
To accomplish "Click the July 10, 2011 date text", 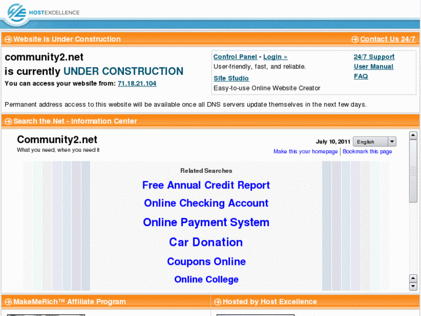I will 333,141.
